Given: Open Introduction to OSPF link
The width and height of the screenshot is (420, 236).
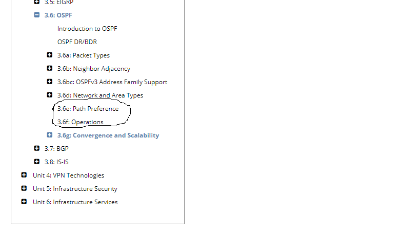Looking at the screenshot, I should point(87,29).
